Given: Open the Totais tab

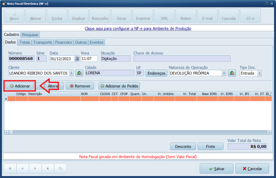Looking at the screenshot, I should (25, 42).
